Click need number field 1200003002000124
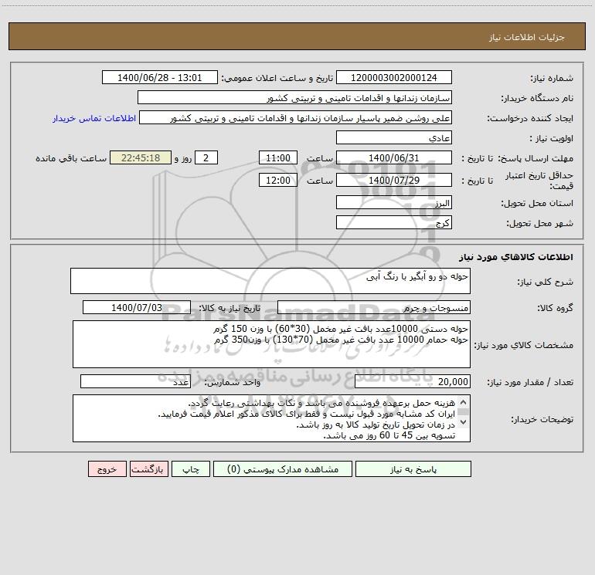The width and height of the screenshot is (595, 575). [x=394, y=77]
